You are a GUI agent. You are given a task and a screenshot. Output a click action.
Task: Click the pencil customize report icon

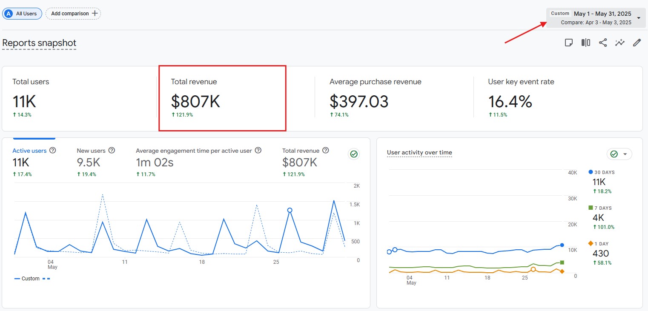pyautogui.click(x=637, y=43)
